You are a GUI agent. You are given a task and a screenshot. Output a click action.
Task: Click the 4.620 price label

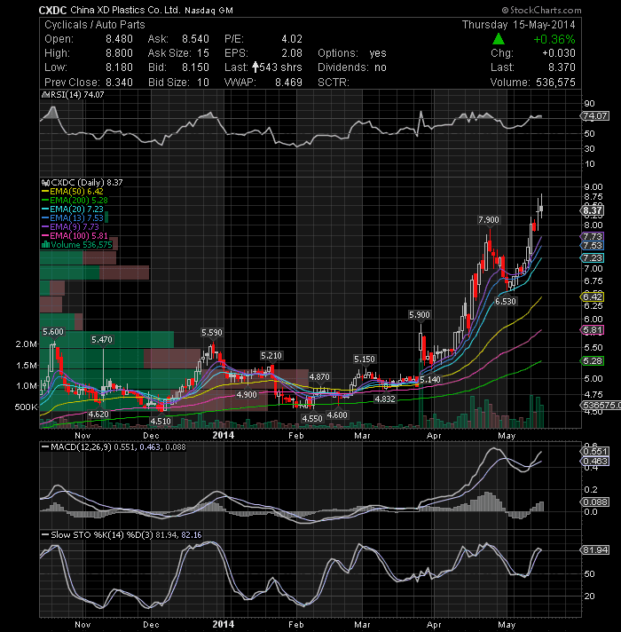pyautogui.click(x=98, y=415)
